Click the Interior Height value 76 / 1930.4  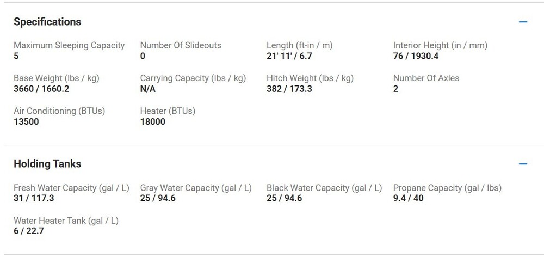[x=416, y=56]
